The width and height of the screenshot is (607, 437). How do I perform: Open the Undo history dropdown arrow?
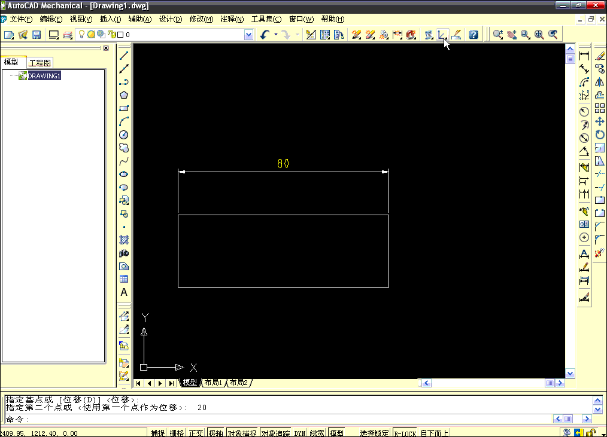276,35
